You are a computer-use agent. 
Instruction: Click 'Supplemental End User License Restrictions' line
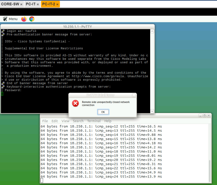coord(44,48)
